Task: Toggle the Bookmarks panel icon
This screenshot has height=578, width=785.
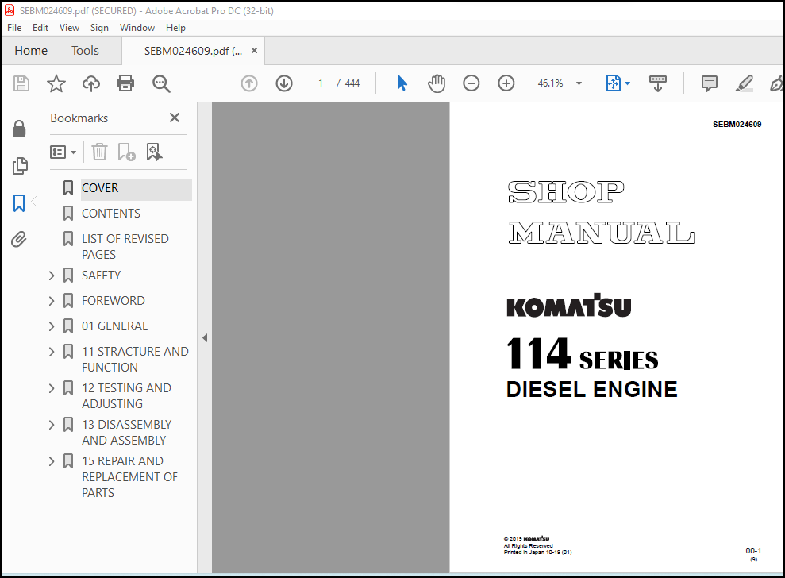Action: [19, 202]
